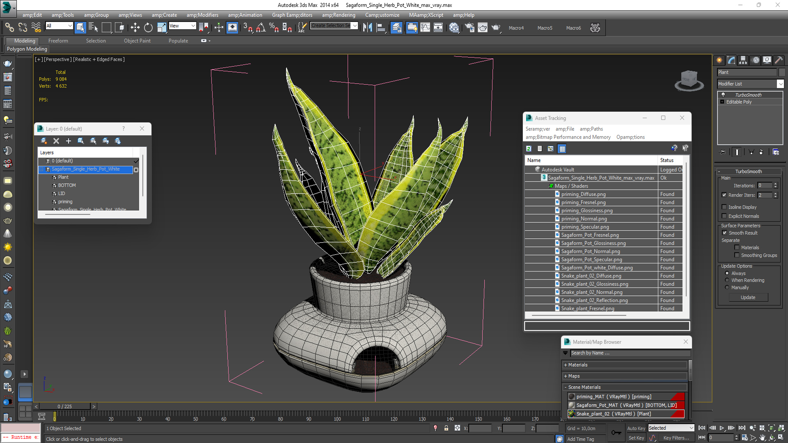Screen dimensions: 788x443
Task: Click the Go to Start playback icon
Action: pyautogui.click(x=702, y=428)
